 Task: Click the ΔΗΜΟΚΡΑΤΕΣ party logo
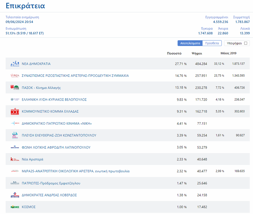15,195
